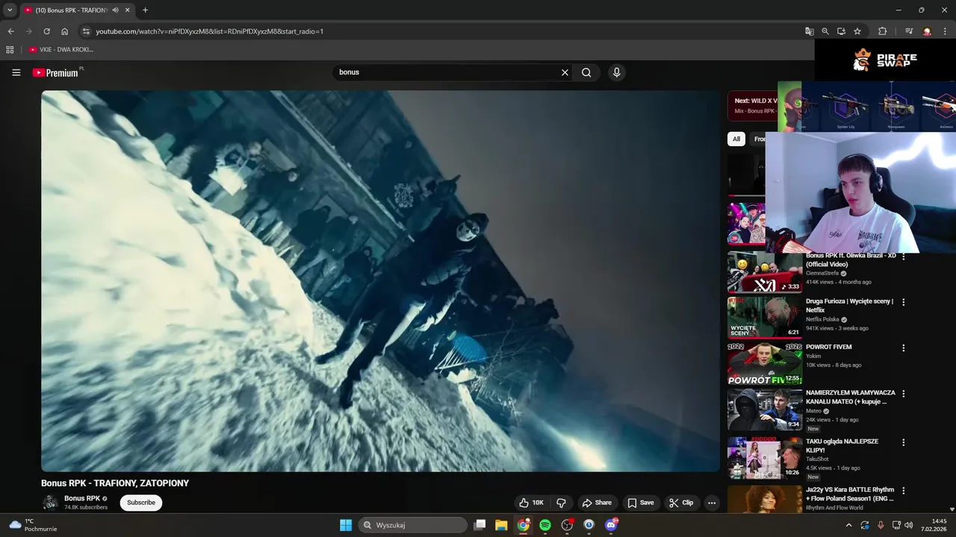Open the weather widget showing 'Pochmurnie'
The width and height of the screenshot is (956, 537).
(x=33, y=525)
